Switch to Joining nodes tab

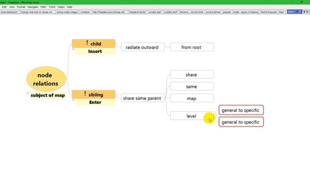pos(67,12)
